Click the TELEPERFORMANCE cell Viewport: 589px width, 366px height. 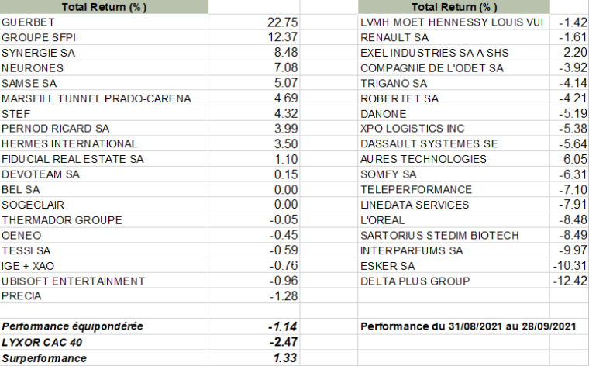click(x=454, y=190)
